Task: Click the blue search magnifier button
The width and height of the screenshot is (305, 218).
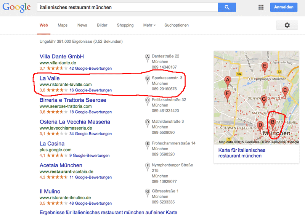Action: (x=227, y=7)
